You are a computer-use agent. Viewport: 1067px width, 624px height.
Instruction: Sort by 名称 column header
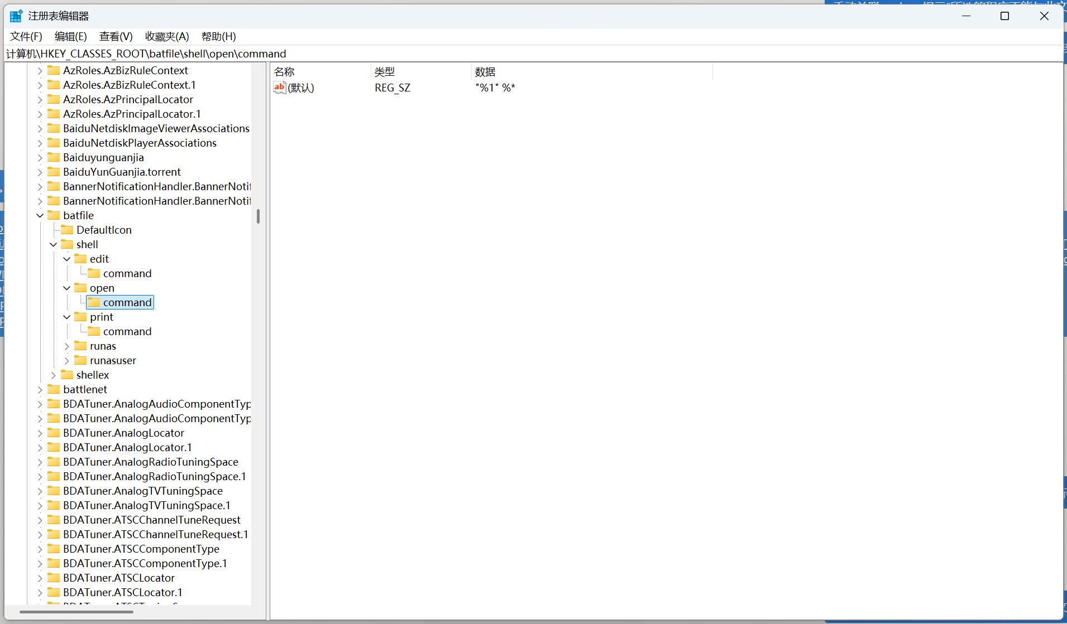(x=320, y=71)
